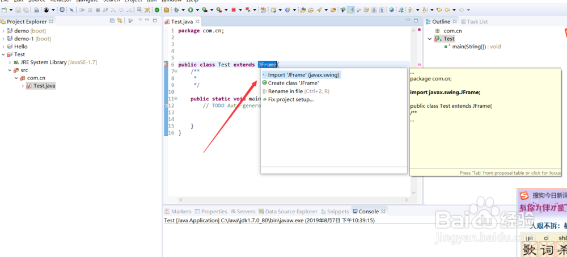Open Project Explorer View Menu triangle
567x257 pixels.
(140, 20)
